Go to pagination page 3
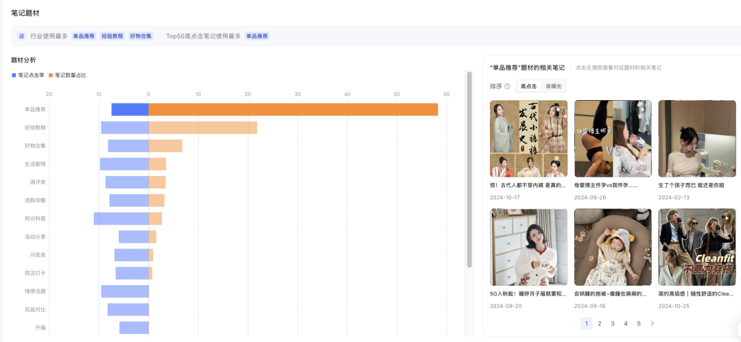The height and width of the screenshot is (342, 741). [x=613, y=323]
